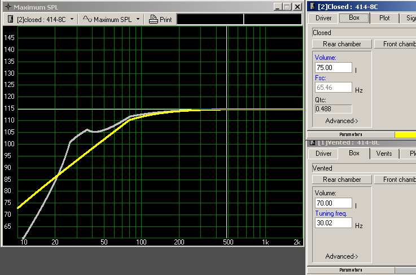The height and width of the screenshot is (275, 416).
Task: Open Plot tab in Closed window
Action: click(x=384, y=18)
